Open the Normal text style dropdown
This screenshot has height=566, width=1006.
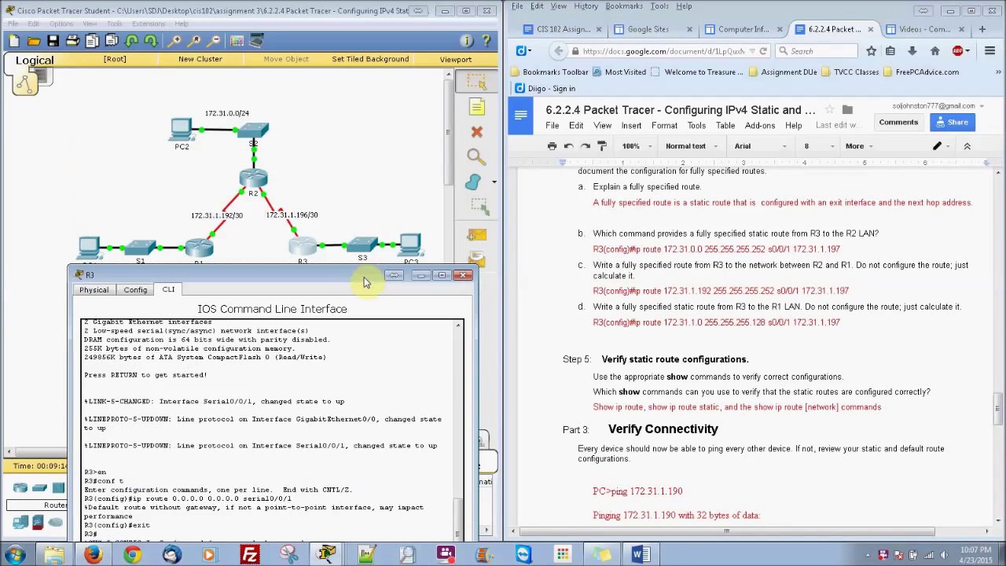[x=692, y=146]
